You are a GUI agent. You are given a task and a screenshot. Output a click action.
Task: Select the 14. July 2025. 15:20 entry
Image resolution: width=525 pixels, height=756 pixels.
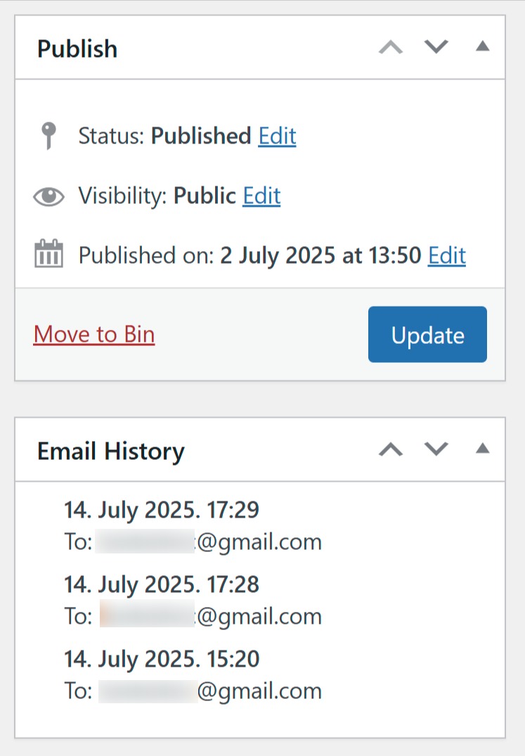click(x=162, y=659)
